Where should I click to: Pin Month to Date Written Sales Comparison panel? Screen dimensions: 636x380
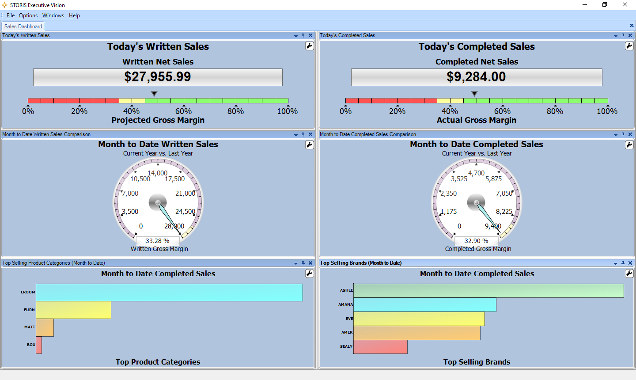pyautogui.click(x=303, y=134)
